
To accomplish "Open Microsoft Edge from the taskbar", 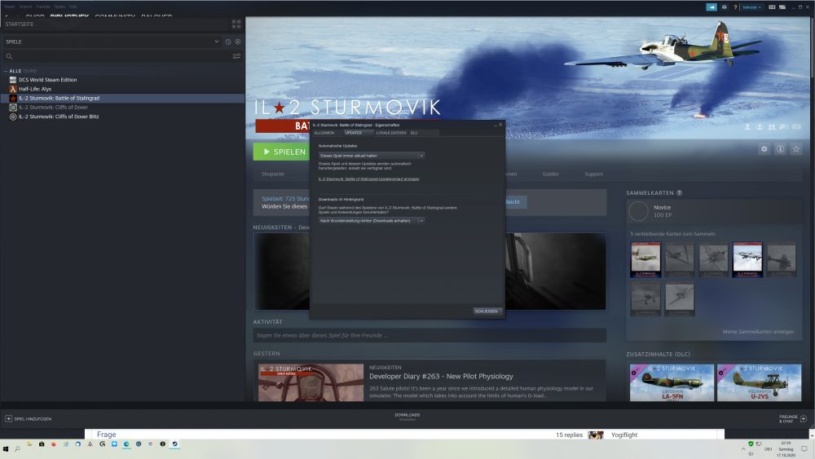I will pyautogui.click(x=126, y=444).
